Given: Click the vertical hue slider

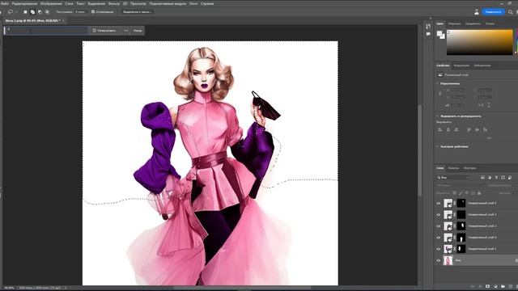Looking at the screenshot, I should tap(516, 42).
